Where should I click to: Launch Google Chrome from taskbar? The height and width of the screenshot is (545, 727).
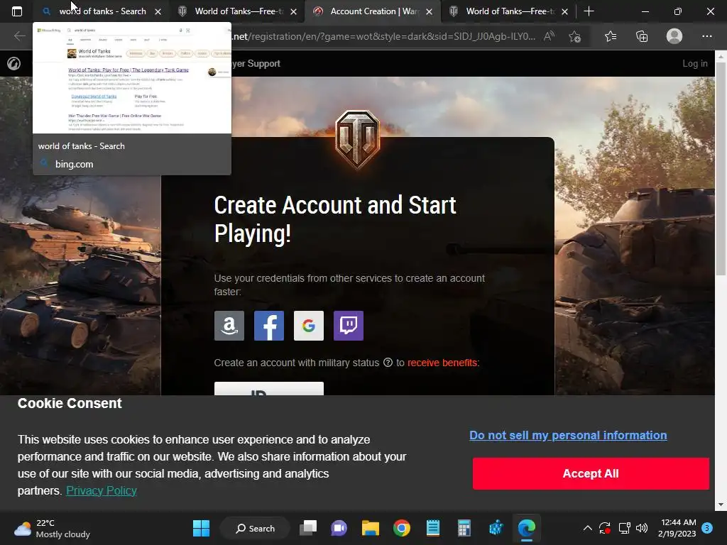(402, 528)
